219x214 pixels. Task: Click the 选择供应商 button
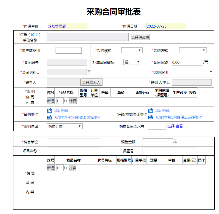point(140,37)
